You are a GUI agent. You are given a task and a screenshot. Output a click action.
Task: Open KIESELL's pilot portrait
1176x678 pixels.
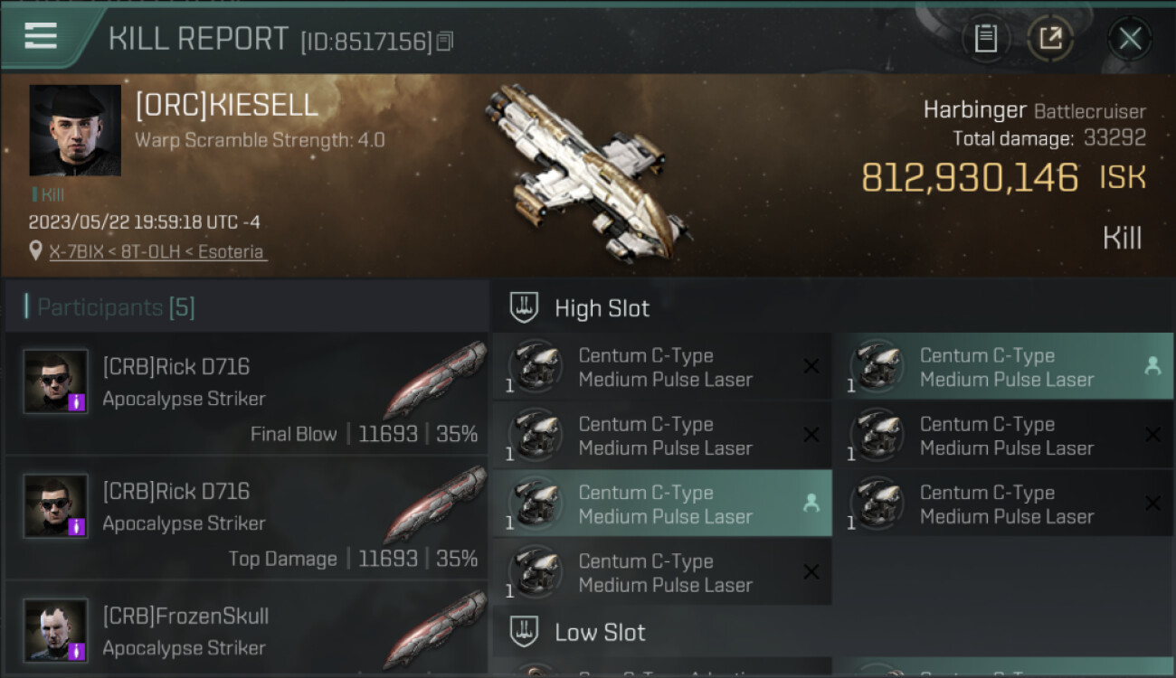pos(75,130)
